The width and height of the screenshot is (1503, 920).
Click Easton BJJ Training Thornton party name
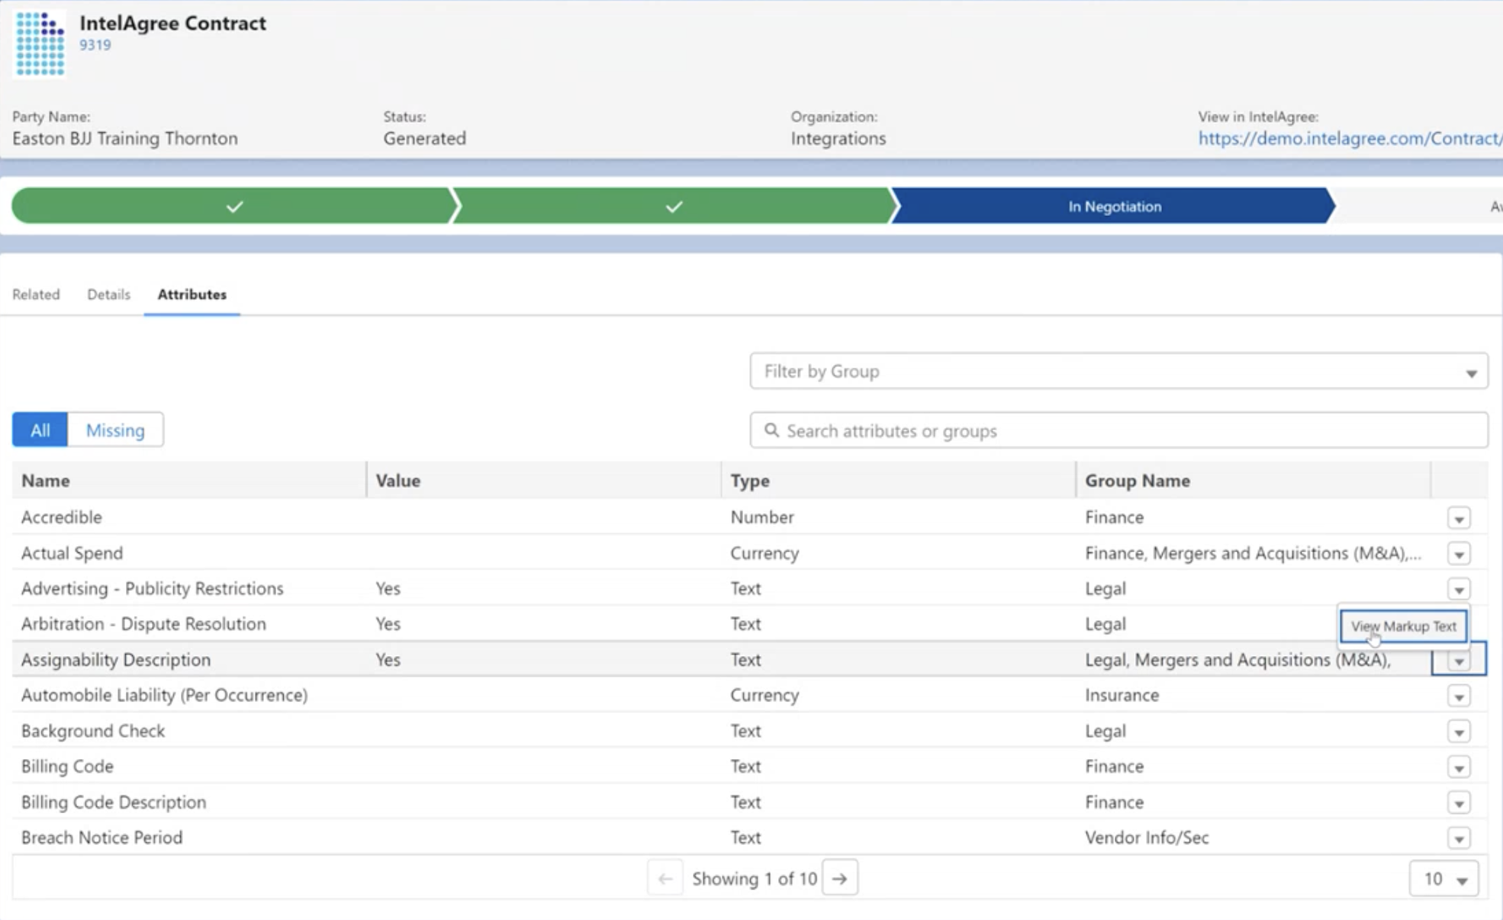click(125, 138)
